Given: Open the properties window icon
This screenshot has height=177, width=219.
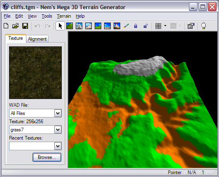Looking at the screenshot, I should 191,26.
